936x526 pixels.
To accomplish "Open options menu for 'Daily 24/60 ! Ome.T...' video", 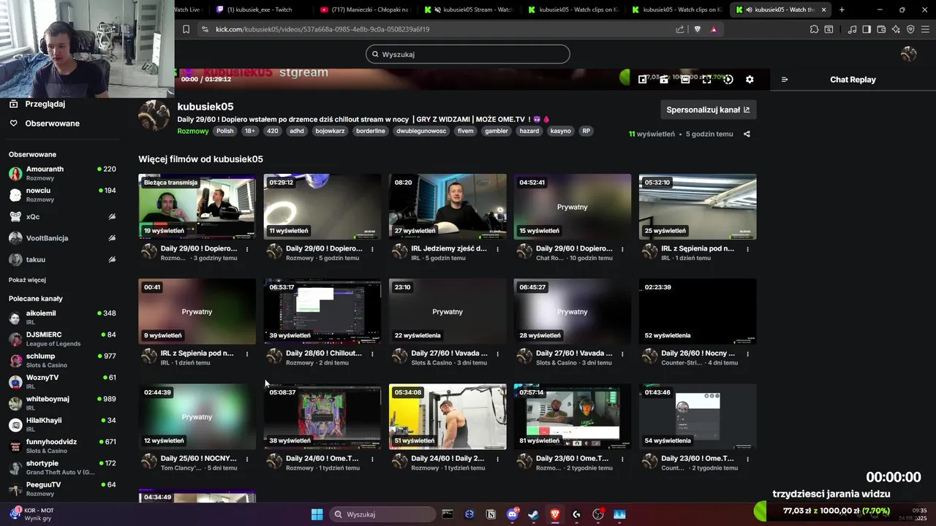I will coord(372,459).
